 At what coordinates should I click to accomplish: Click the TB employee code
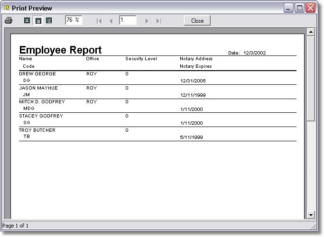(27, 137)
